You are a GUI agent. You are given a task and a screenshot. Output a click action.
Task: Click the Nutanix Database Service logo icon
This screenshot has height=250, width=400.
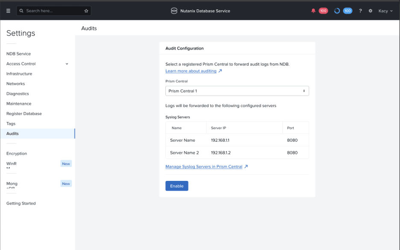tap(174, 11)
